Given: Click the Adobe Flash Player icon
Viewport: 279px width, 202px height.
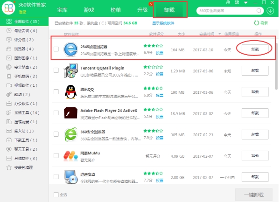Looking at the screenshot, I should click(70, 113).
